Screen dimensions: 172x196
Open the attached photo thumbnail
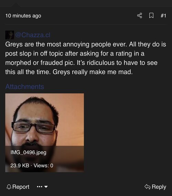tap(44, 133)
